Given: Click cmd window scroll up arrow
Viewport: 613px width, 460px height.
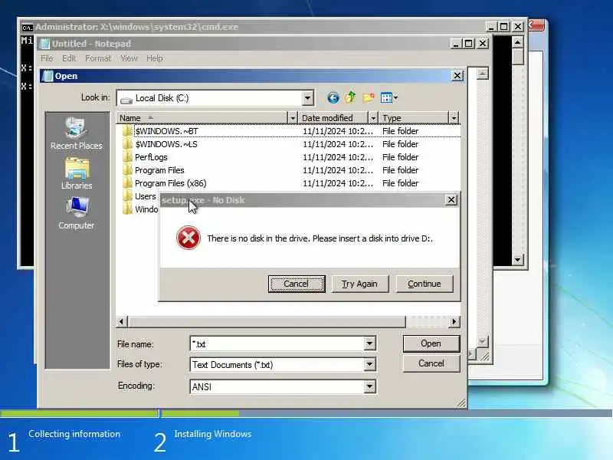Looking at the screenshot, I should (518, 42).
